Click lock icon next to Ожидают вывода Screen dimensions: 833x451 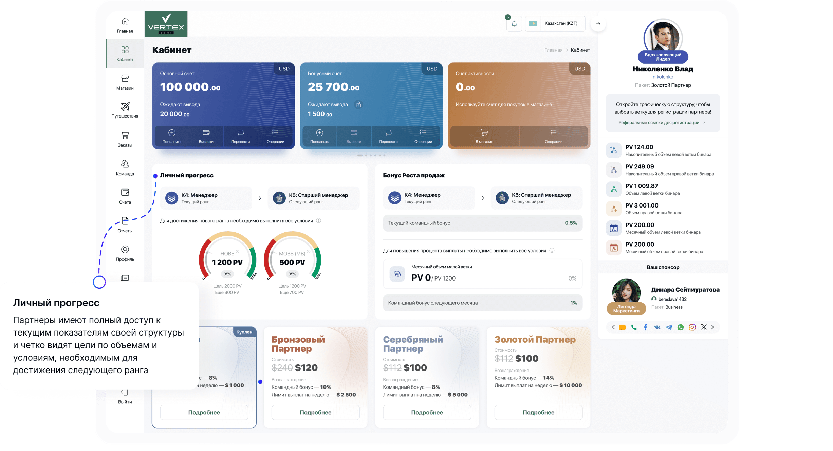[358, 105]
